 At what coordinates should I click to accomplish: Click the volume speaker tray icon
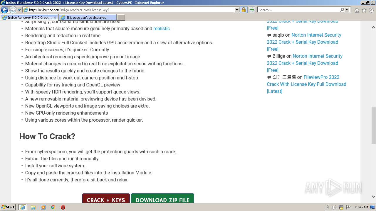coord(334,207)
